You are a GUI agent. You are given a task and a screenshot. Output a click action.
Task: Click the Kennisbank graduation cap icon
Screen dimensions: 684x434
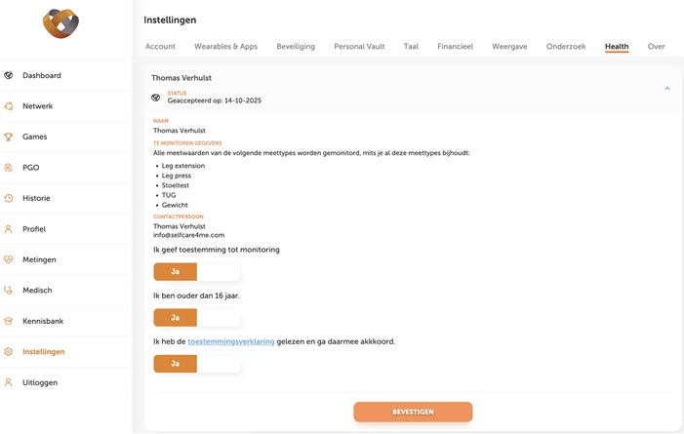(9, 321)
